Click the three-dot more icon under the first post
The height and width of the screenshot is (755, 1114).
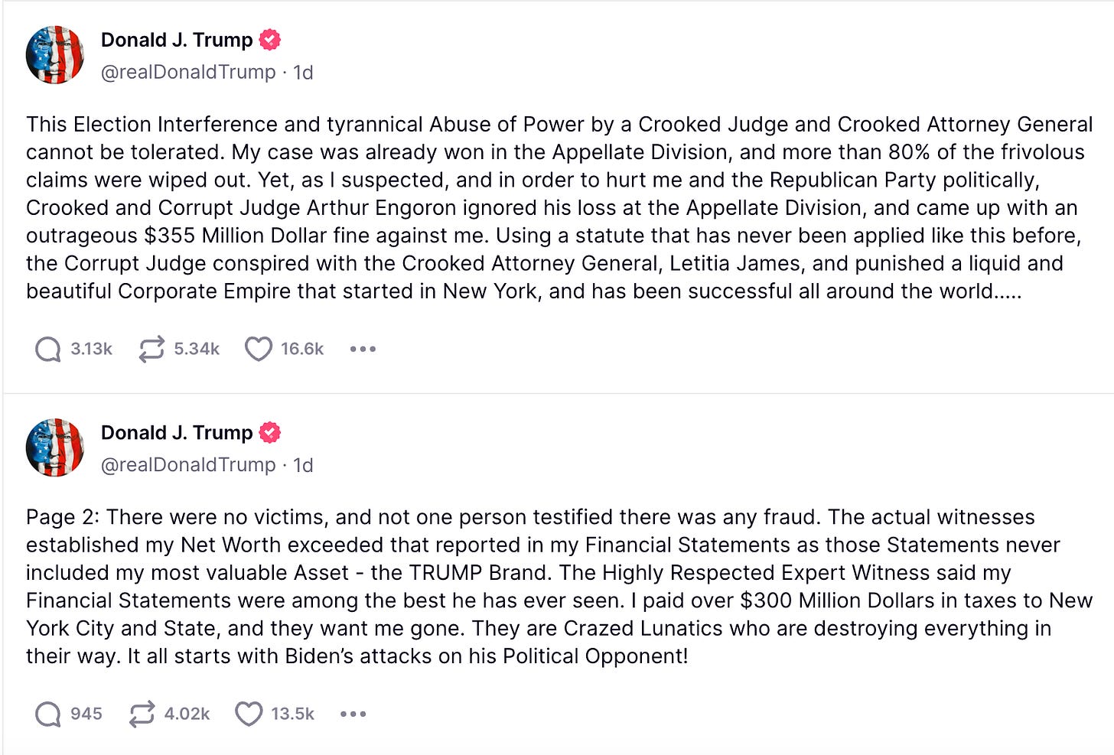(362, 349)
